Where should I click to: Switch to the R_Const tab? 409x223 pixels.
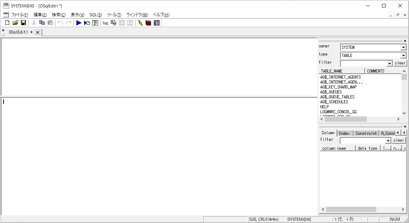[x=388, y=133]
